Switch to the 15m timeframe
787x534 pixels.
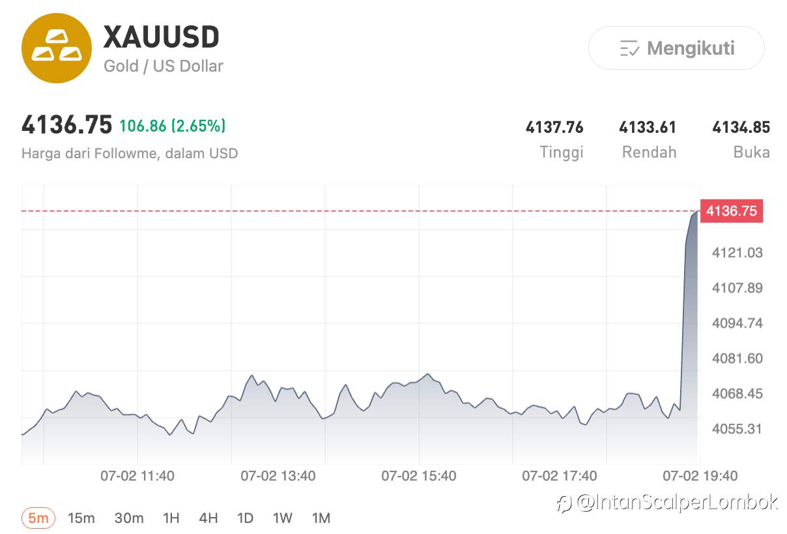tap(81, 518)
